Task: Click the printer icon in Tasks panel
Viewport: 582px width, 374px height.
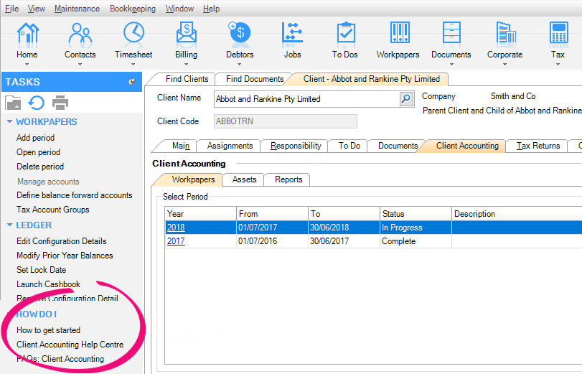Action: (60, 103)
